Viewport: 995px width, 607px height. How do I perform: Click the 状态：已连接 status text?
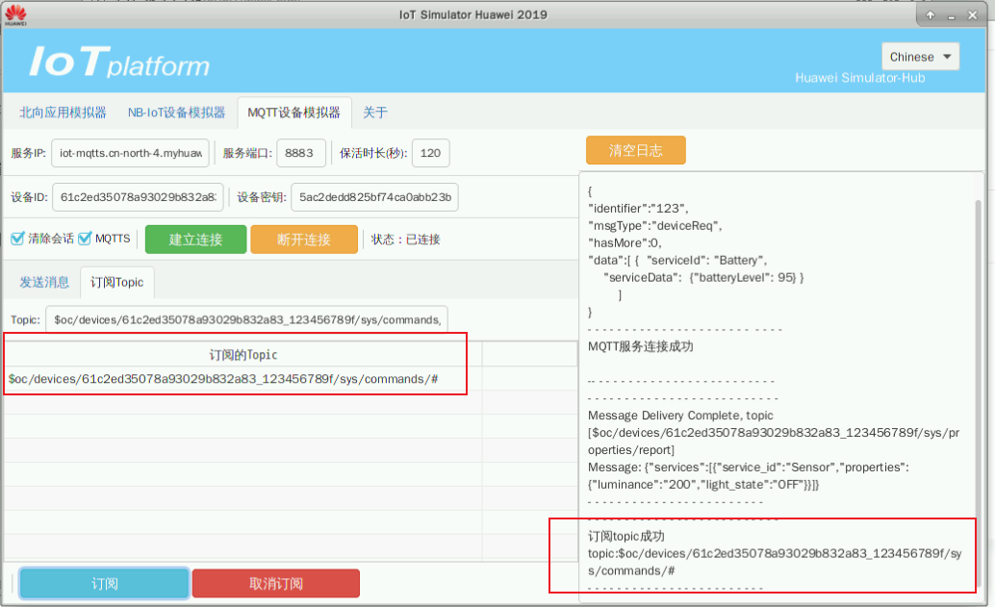405,240
